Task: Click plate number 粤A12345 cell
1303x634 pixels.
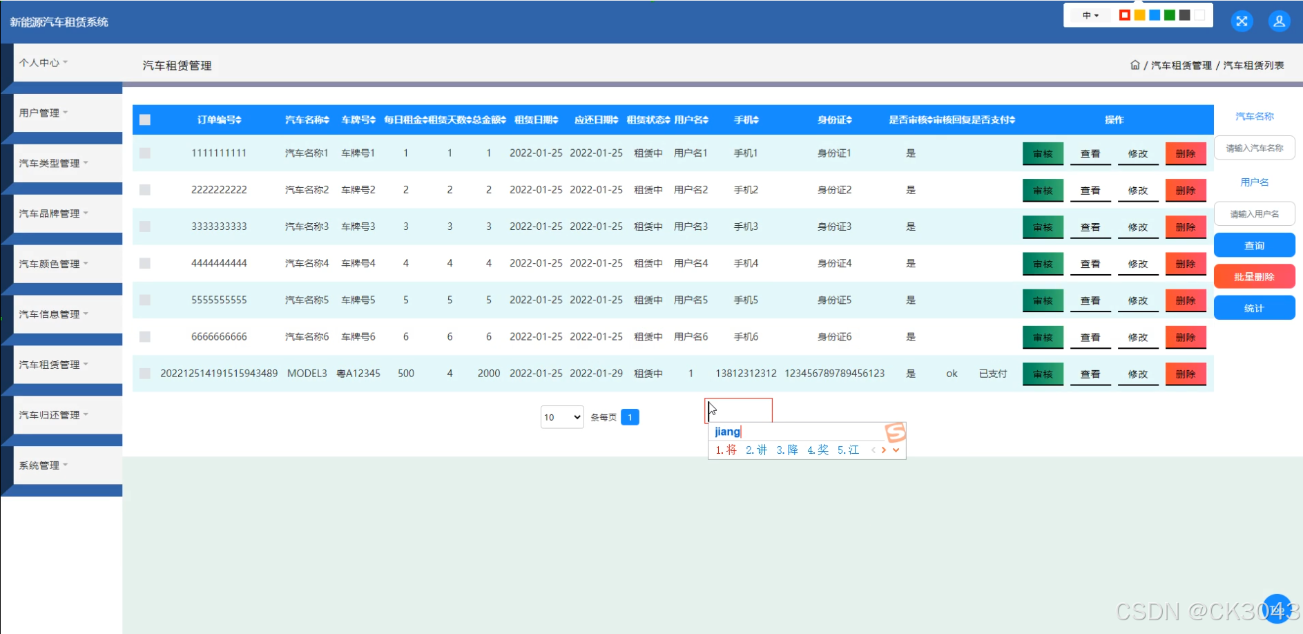Action: tap(358, 374)
